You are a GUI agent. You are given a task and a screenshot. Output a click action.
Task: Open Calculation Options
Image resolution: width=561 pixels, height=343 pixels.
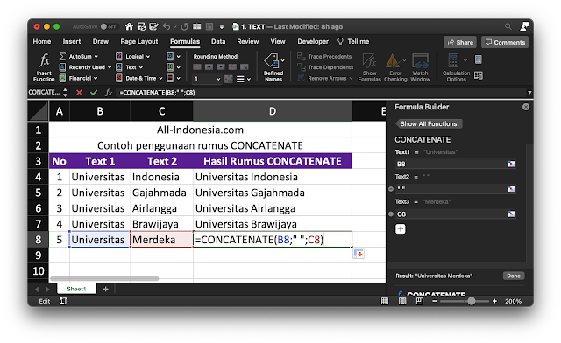point(456,67)
